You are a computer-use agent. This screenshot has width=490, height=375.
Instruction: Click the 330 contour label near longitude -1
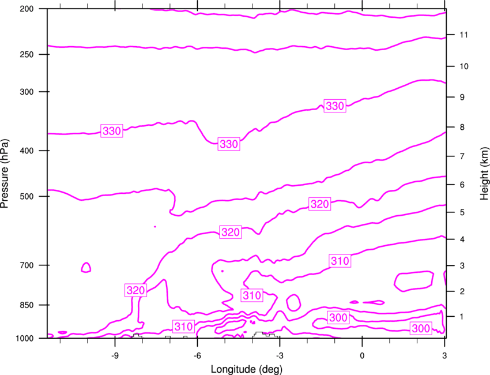[335, 106]
